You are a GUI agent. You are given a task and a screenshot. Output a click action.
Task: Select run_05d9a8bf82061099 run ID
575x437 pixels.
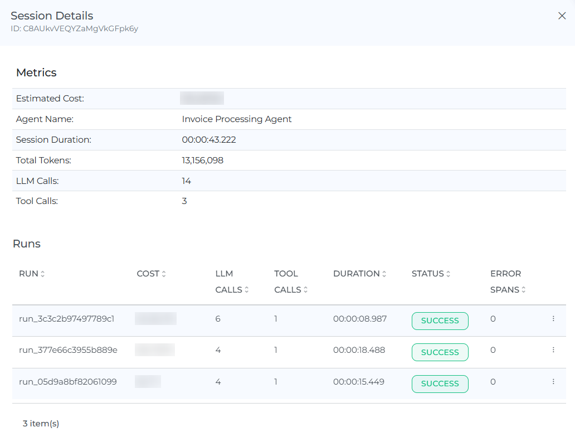pyautogui.click(x=68, y=382)
